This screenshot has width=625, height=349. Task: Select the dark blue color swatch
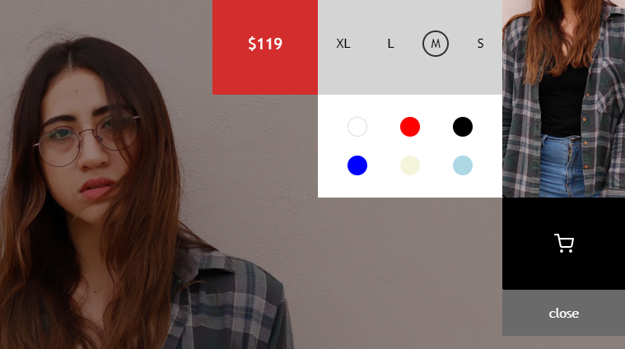[357, 165]
